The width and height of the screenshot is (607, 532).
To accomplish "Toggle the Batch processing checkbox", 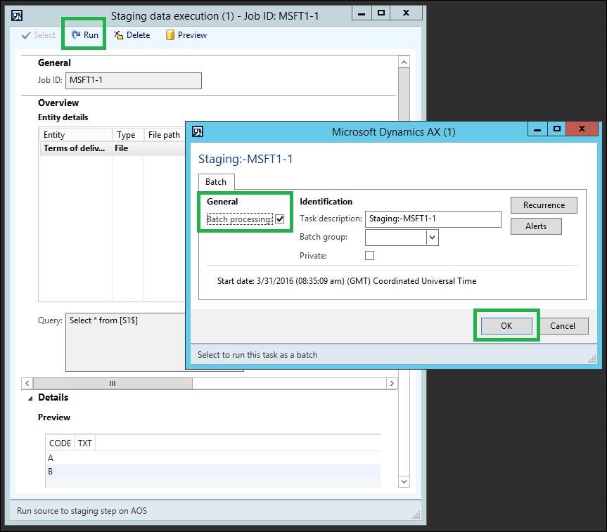I will coord(280,219).
